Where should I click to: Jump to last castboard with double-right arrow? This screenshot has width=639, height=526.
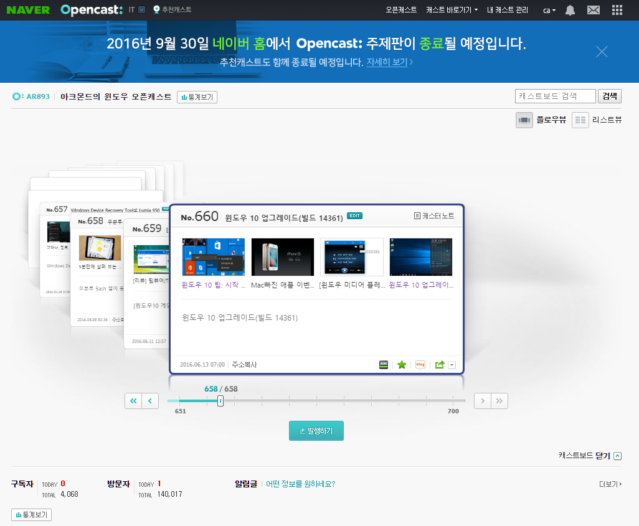(x=499, y=401)
